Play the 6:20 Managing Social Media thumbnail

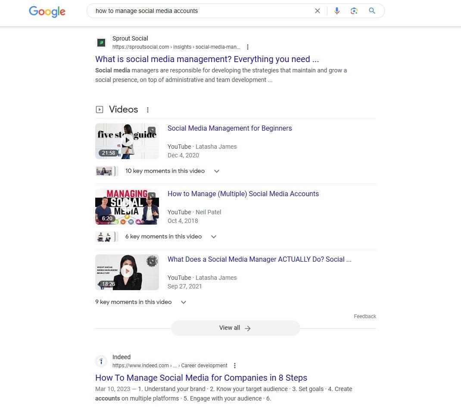[x=127, y=207]
